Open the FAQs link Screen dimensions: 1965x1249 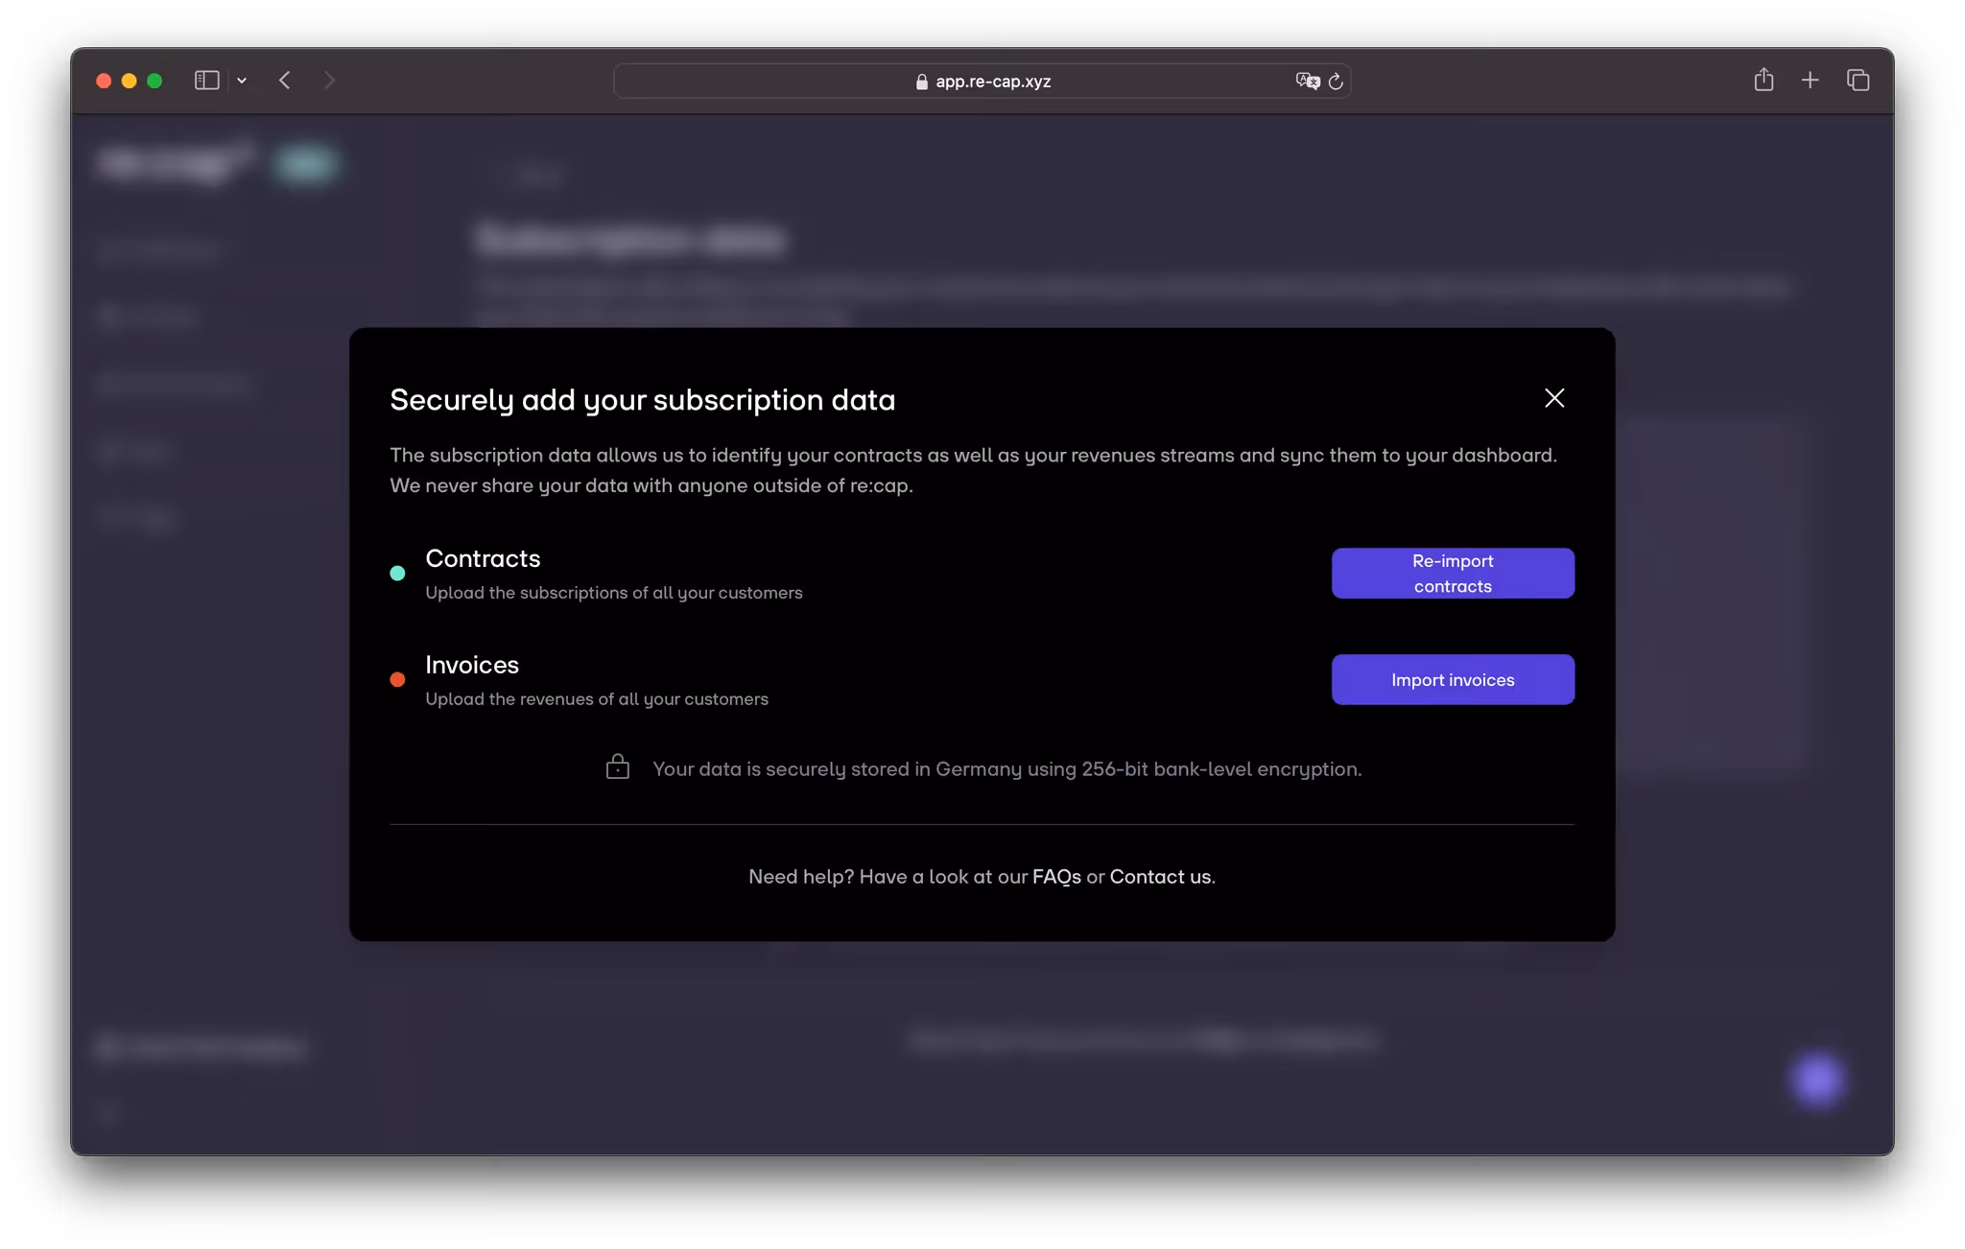(1056, 876)
